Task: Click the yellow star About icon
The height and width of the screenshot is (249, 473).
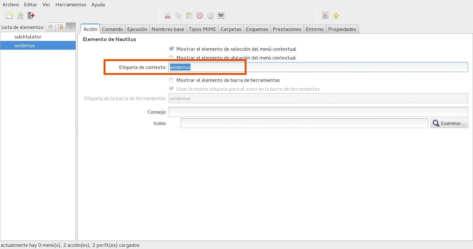Action: [336, 15]
